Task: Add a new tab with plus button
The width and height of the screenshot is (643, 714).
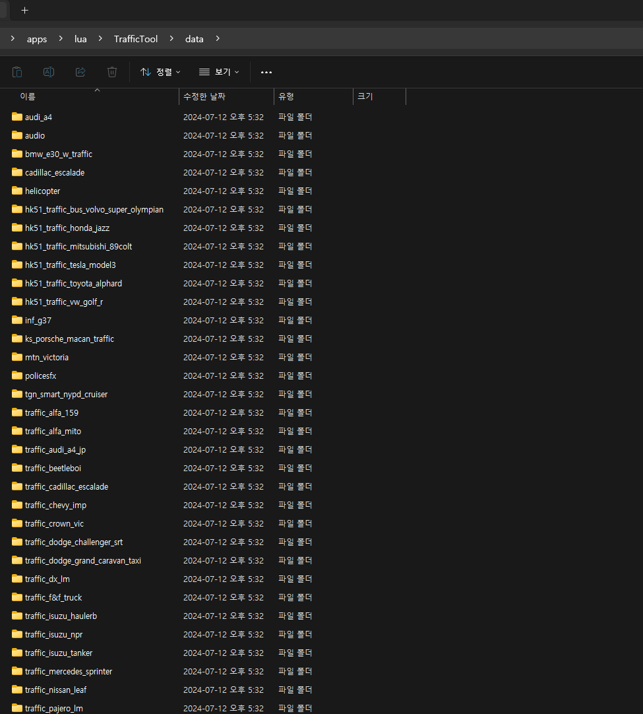Action: point(25,10)
